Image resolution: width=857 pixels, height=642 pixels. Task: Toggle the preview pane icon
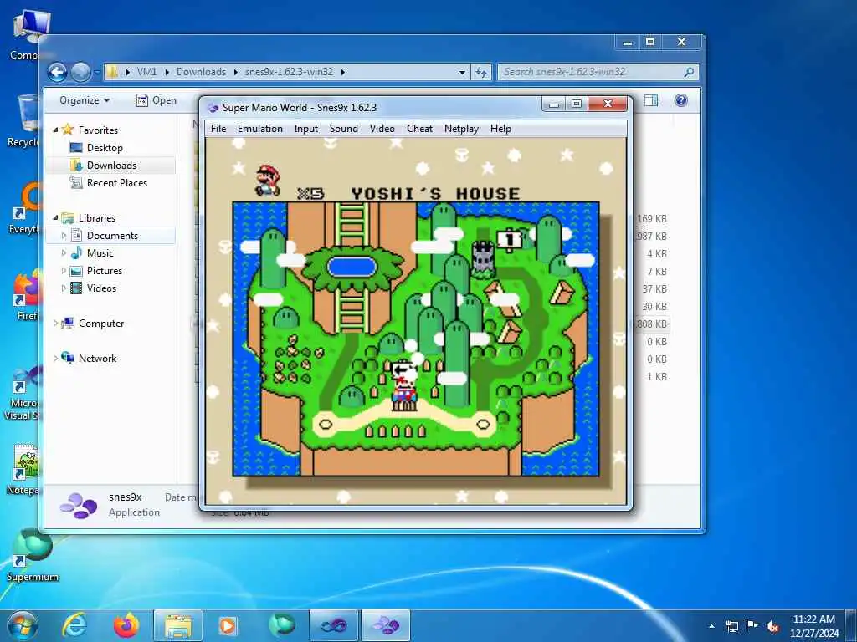tap(651, 100)
